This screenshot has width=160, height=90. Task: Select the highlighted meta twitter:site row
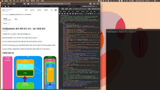pos(79,39)
